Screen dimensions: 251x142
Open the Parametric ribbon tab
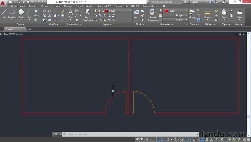tap(46, 6)
